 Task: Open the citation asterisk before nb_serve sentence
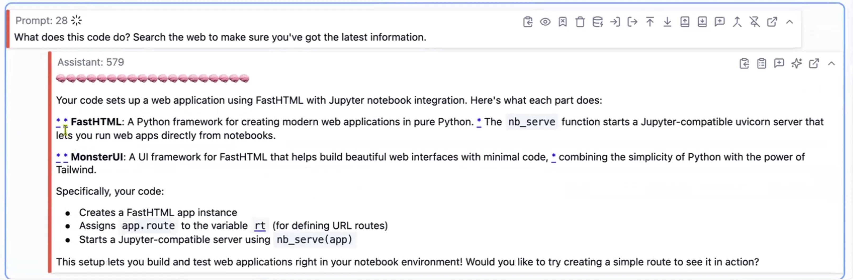click(479, 122)
